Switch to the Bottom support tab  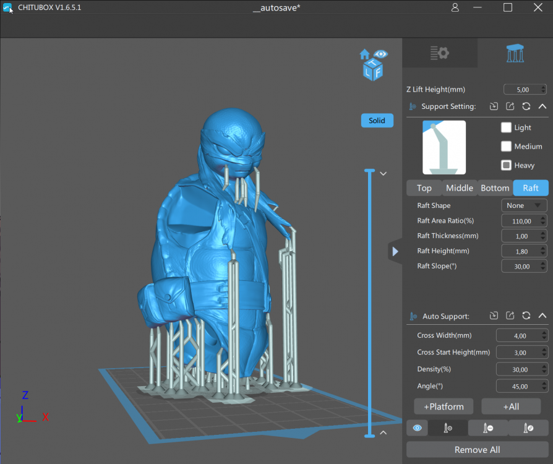point(495,188)
